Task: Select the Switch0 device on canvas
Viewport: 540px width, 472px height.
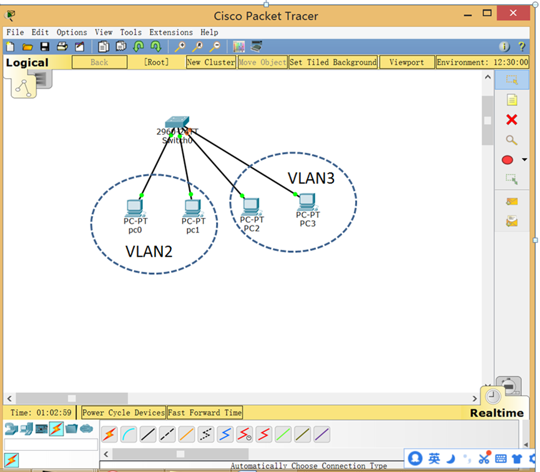Action: click(x=177, y=122)
